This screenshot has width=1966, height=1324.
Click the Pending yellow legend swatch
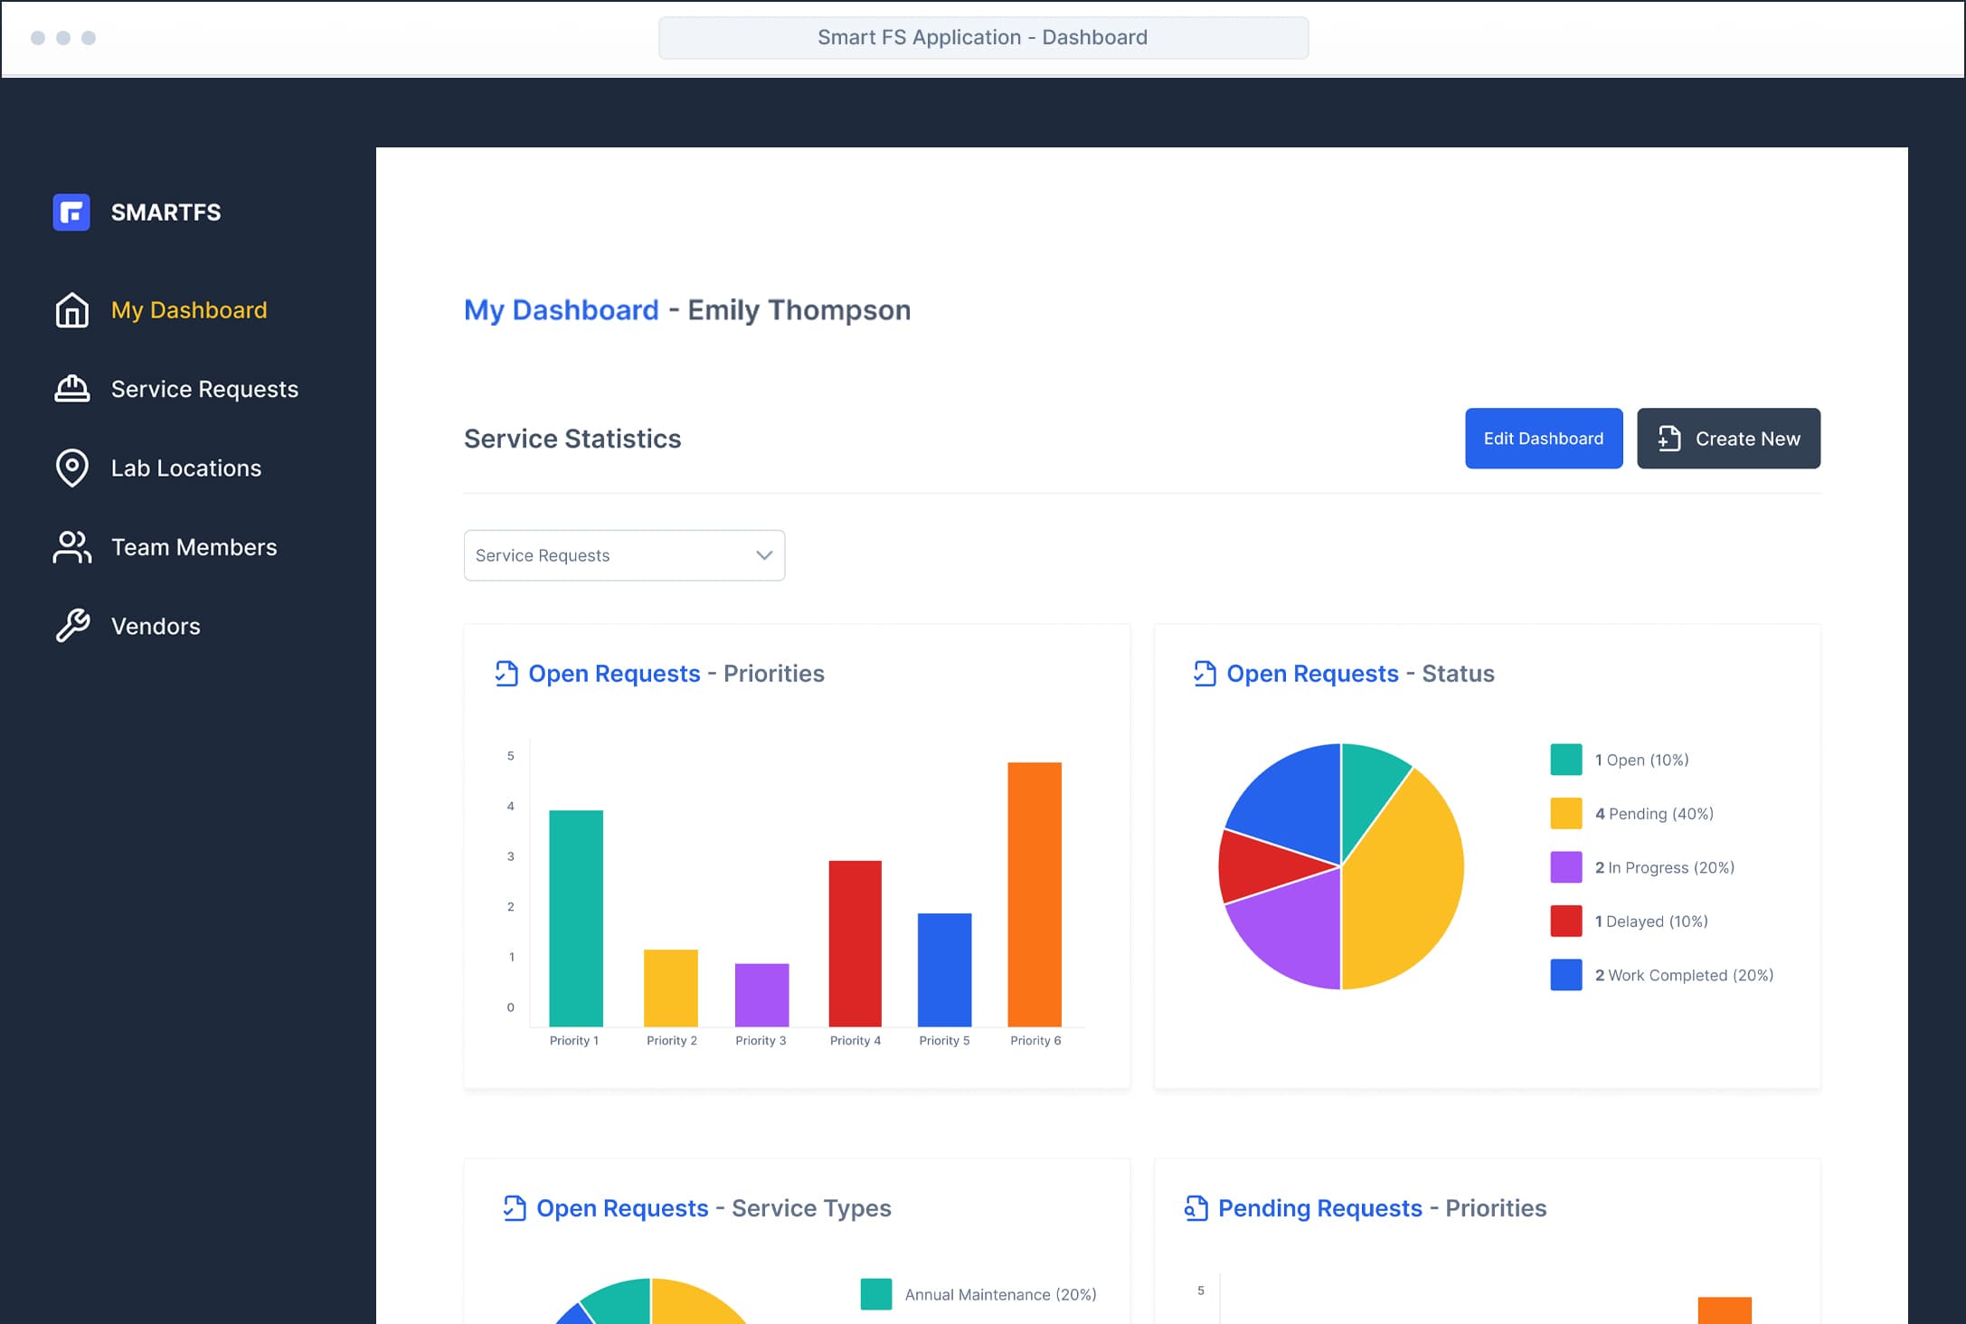click(1565, 813)
